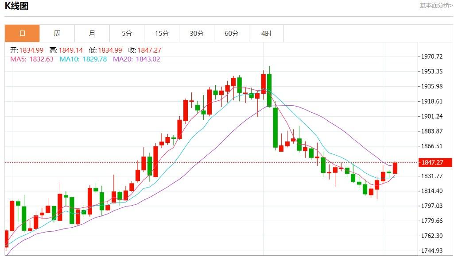Choose the 30分 interval tab

196,34
